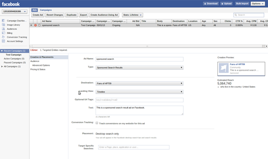
Task: Open the Destination dropdown Fans of HP709
Action: [140, 84]
